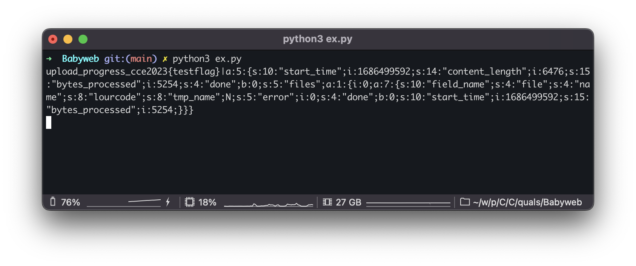The width and height of the screenshot is (636, 266).
Task: Click the yellow git dirty x marker
Action: pyautogui.click(x=165, y=59)
